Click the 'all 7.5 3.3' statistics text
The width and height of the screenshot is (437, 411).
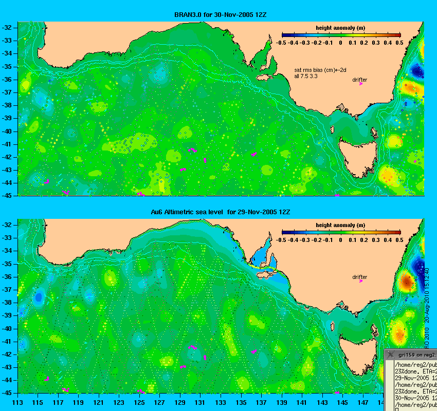(306, 76)
